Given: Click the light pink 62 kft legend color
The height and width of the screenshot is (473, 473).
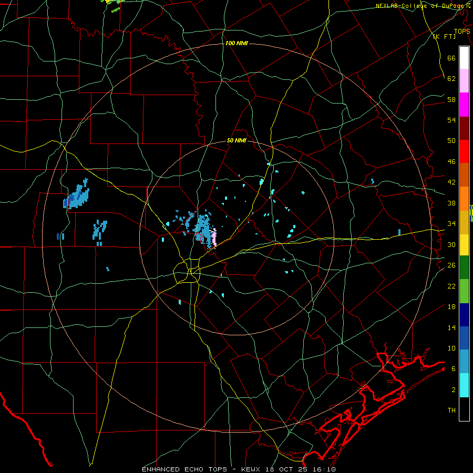Looking at the screenshot, I should 464,80.
